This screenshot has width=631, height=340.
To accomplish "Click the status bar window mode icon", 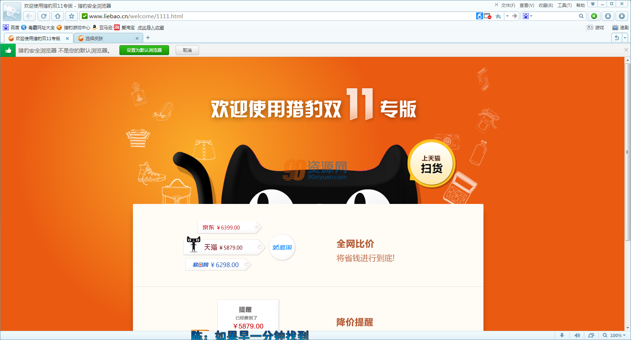I will [591, 335].
